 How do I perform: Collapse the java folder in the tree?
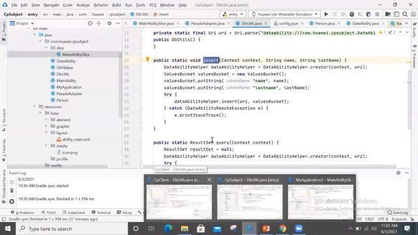click(35, 35)
